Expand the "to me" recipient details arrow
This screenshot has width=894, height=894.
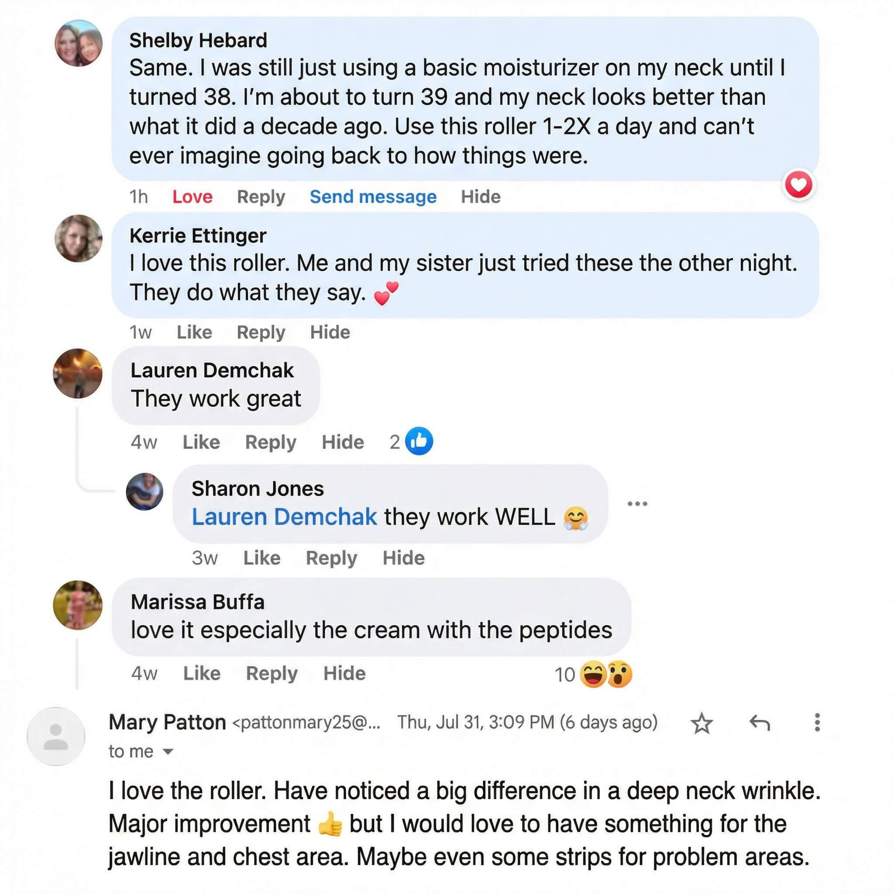[x=168, y=752]
